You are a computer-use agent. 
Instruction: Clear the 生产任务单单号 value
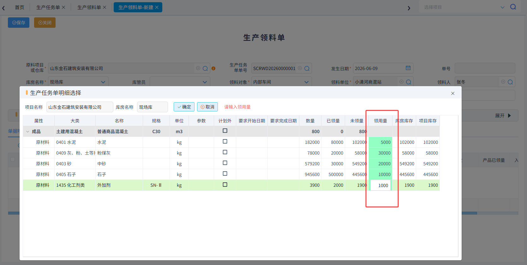pyautogui.click(x=300, y=68)
